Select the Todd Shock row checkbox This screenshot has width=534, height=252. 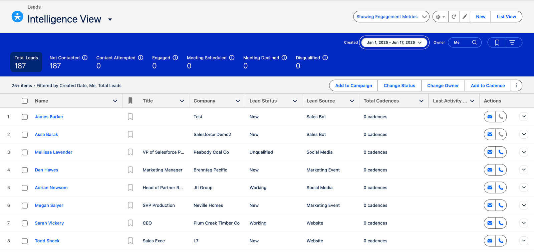tap(25, 241)
